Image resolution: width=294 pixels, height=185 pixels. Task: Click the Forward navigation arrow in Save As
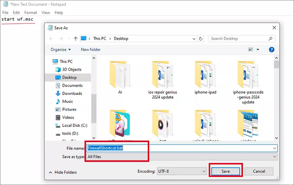61,39
